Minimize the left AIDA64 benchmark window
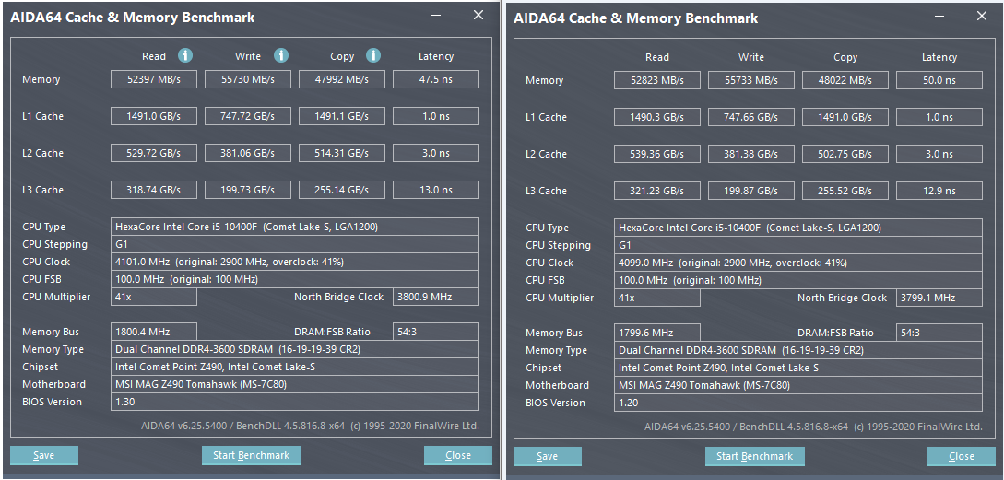This screenshot has height=480, width=1004. pos(435,16)
